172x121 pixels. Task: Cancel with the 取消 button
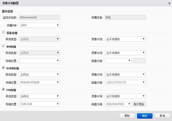pyautogui.click(x=162, y=116)
